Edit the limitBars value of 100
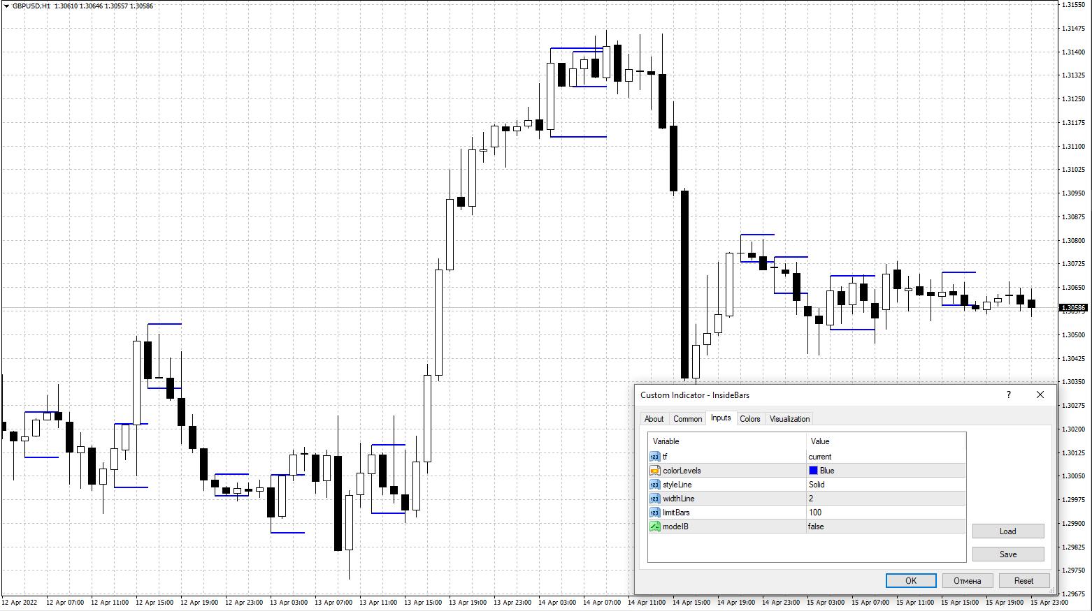This screenshot has width=1092, height=611. [x=884, y=513]
